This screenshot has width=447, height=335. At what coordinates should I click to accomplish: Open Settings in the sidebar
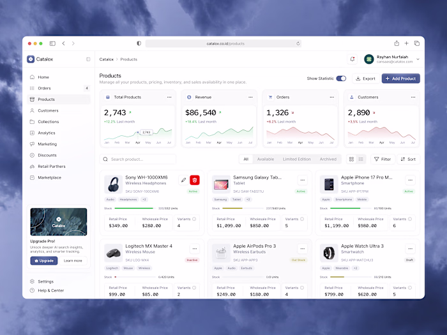pos(59,281)
